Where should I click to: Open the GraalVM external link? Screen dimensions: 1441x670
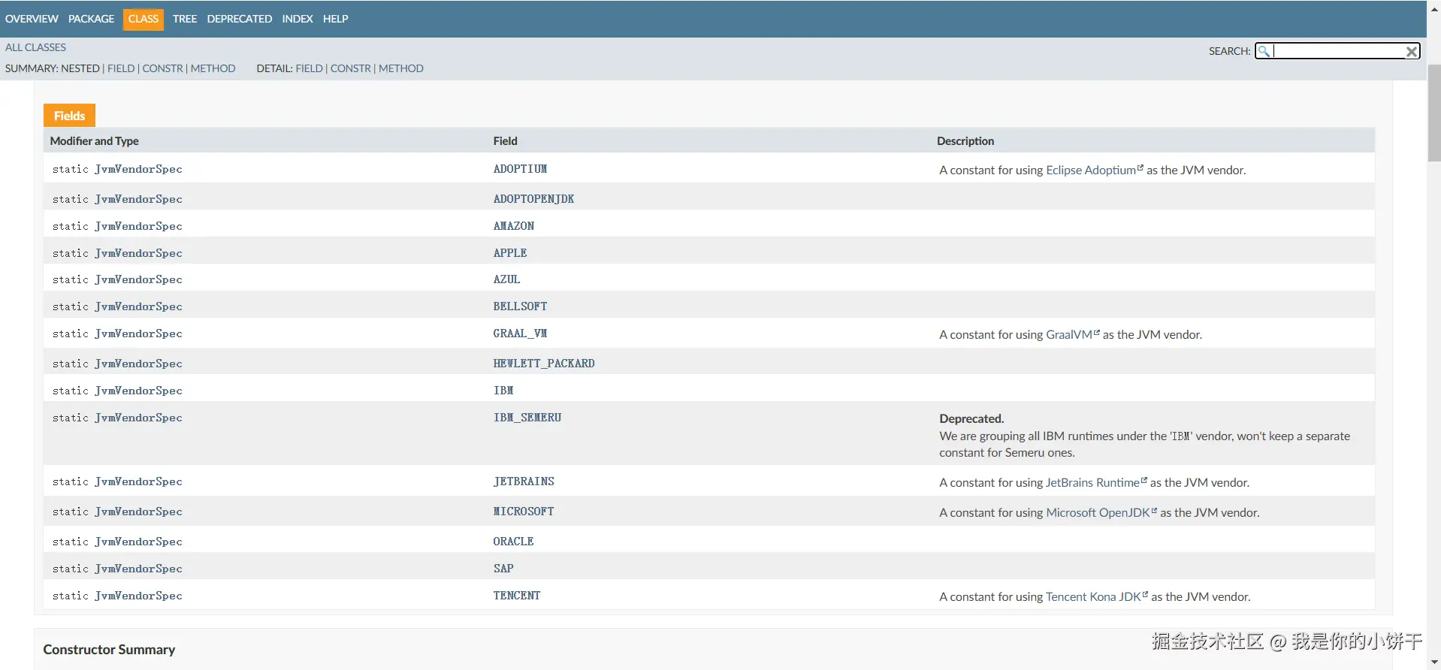(1072, 335)
